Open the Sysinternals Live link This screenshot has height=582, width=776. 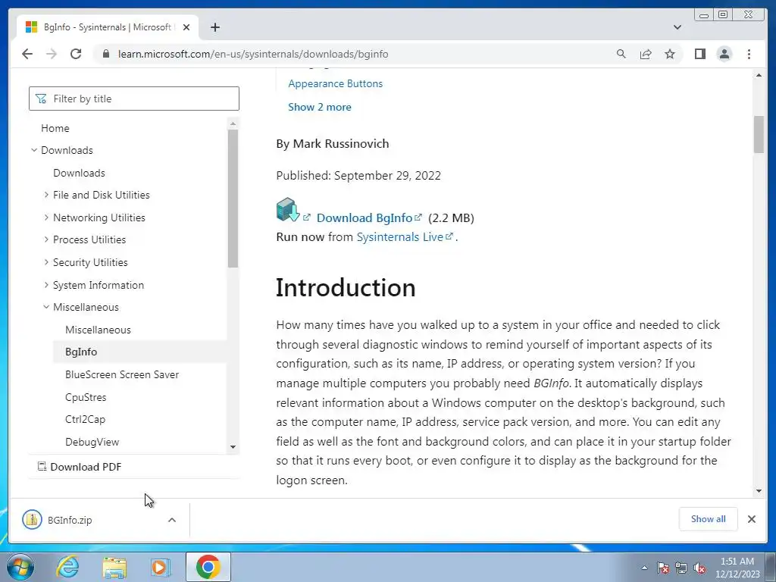point(400,237)
